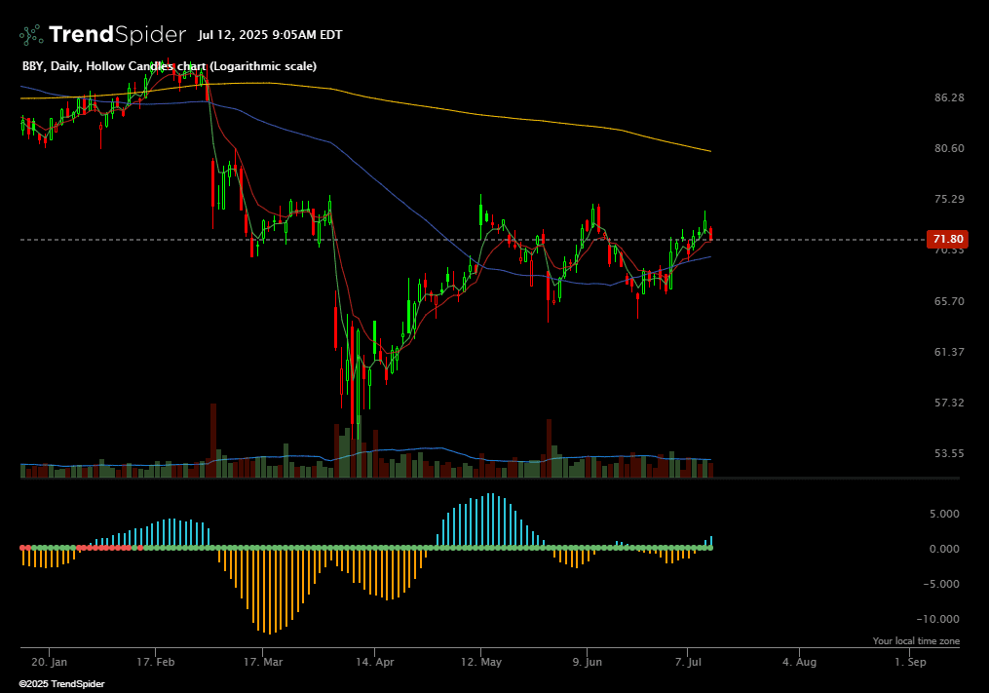
Task: Click the latest candle on the price chart
Action: [711, 234]
